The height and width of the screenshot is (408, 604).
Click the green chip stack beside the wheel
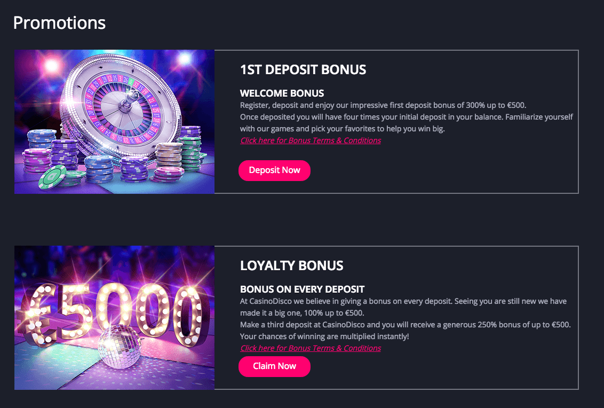coord(191,148)
